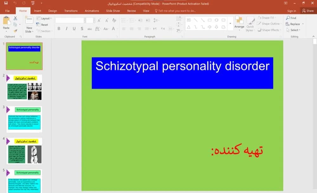Switch to the View tab

pyautogui.click(x=146, y=11)
